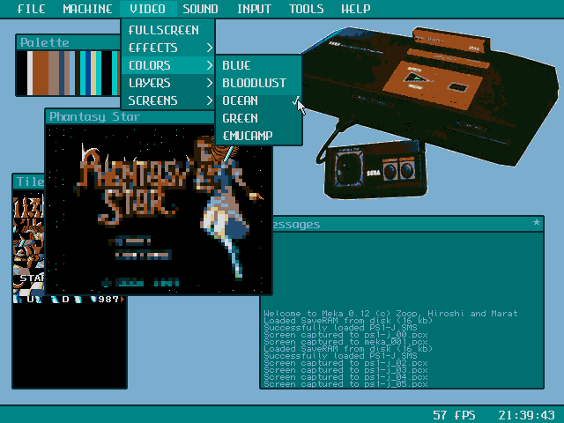Expand the Layers submenu arrow
This screenshot has height=423, width=564.
click(210, 83)
